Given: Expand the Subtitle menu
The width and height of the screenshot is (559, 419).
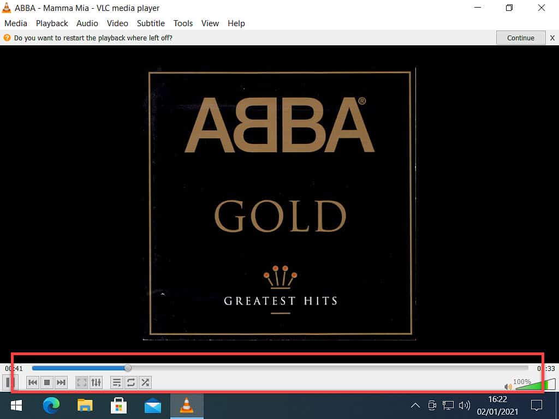Looking at the screenshot, I should tap(151, 23).
